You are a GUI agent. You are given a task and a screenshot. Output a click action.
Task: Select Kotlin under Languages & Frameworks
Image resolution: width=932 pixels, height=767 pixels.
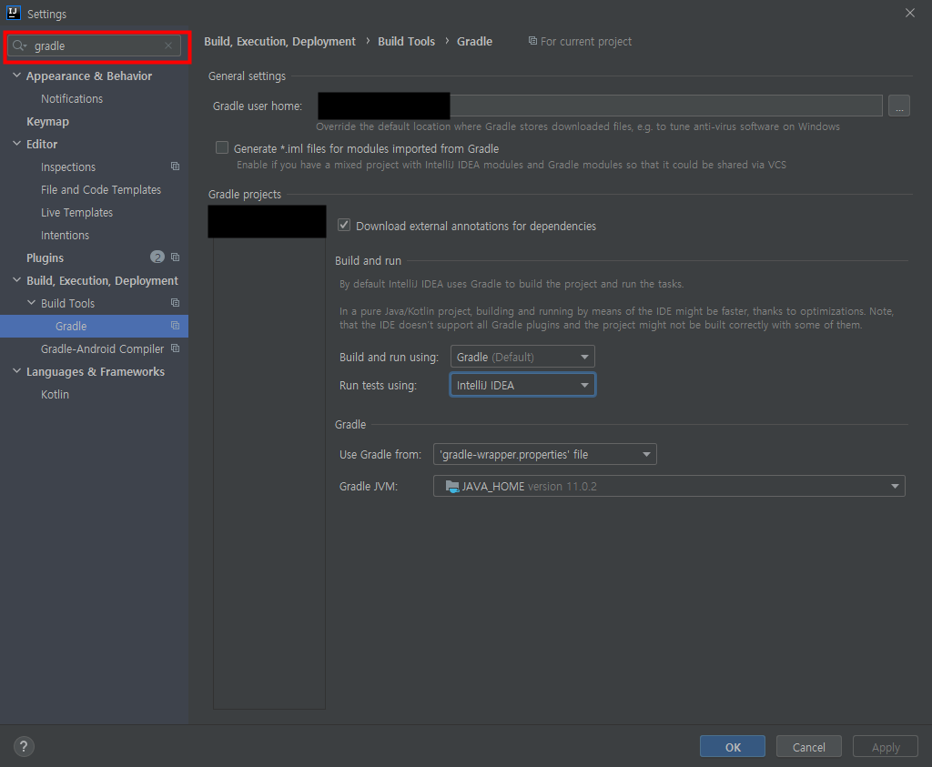click(x=55, y=395)
